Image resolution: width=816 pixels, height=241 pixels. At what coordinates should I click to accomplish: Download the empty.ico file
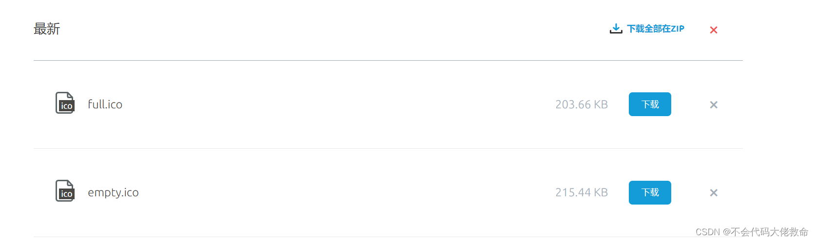[650, 193]
